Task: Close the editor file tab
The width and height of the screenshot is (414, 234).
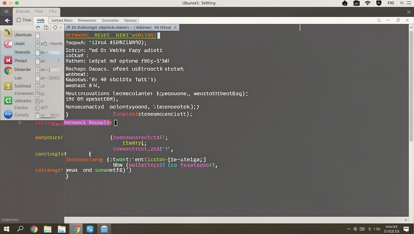Action: (x=175, y=27)
